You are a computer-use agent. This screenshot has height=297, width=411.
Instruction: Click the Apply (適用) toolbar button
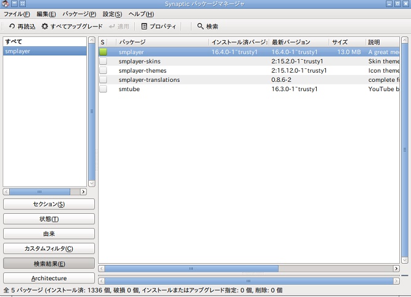[x=119, y=26]
